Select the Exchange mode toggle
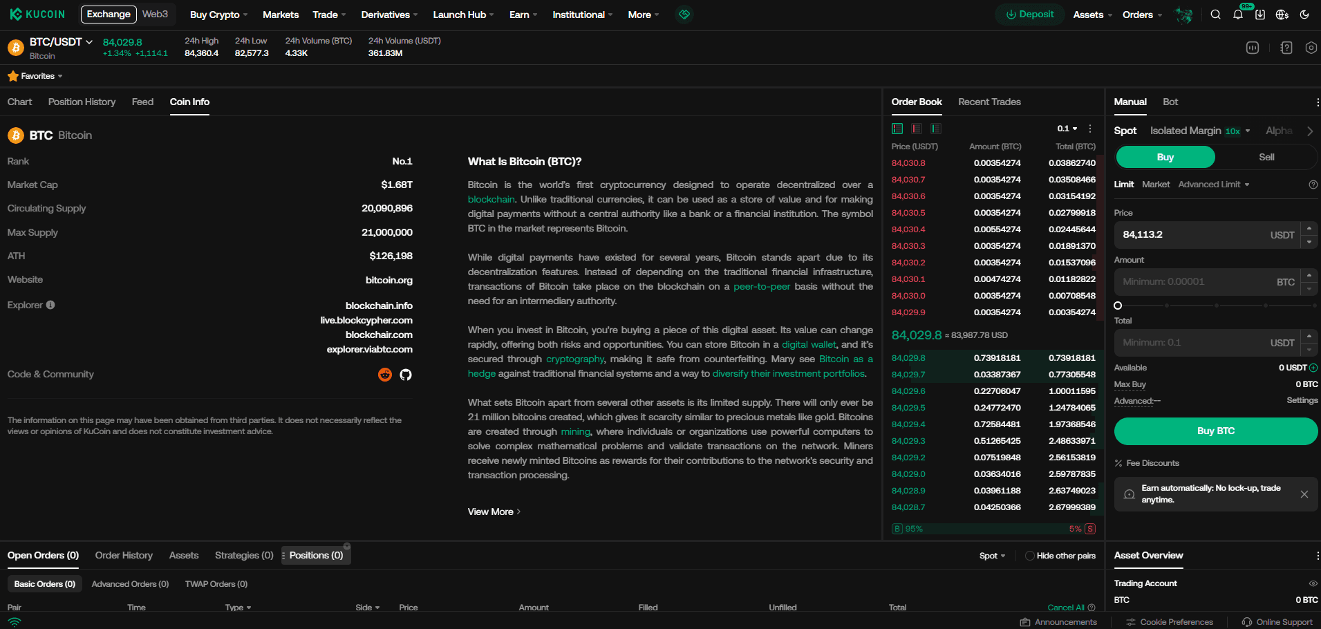The image size is (1321, 629). [109, 15]
